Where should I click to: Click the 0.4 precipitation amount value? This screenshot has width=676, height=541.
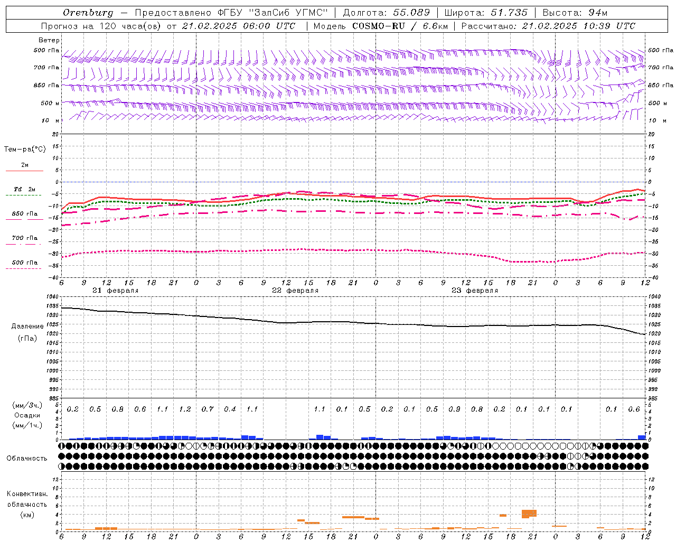point(230,409)
